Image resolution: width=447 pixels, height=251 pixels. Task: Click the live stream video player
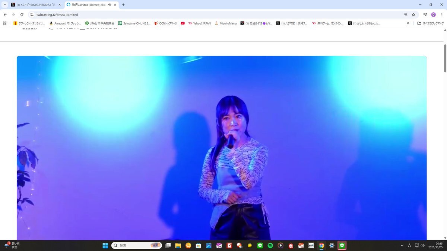(x=222, y=148)
